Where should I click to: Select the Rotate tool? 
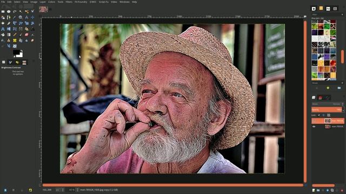pos(21,23)
